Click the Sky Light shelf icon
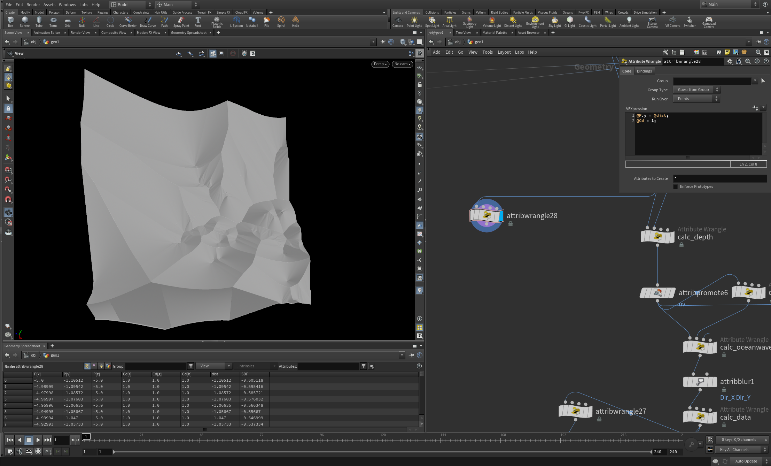Viewport: 771px width, 466px height. tap(554, 22)
